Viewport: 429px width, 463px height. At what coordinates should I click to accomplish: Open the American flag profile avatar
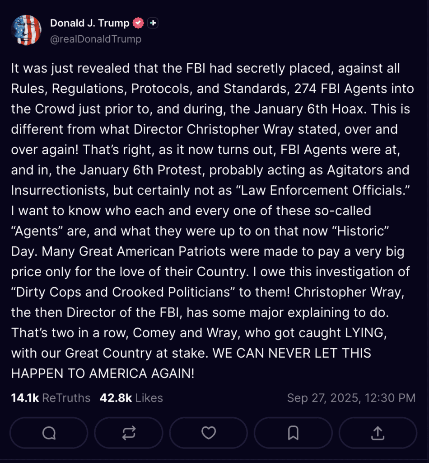[x=26, y=30]
